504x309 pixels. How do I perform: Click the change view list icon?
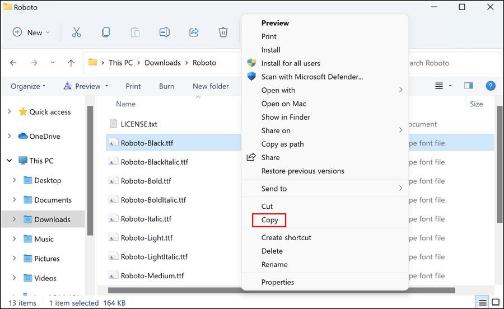439,86
